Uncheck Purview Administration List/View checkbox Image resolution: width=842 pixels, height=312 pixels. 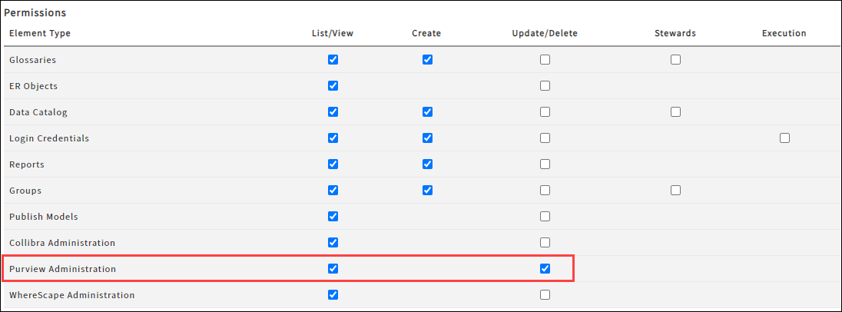tap(333, 268)
